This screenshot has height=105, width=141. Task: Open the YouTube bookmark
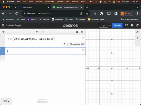click(x=44, y=19)
